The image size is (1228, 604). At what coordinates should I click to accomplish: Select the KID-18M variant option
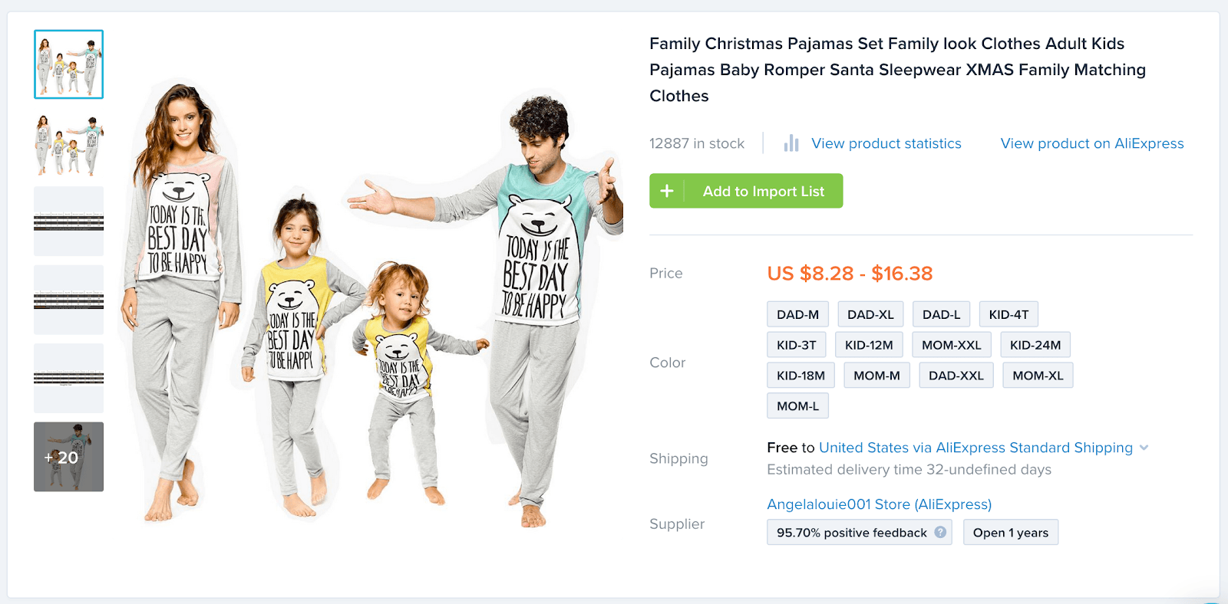coord(801,376)
